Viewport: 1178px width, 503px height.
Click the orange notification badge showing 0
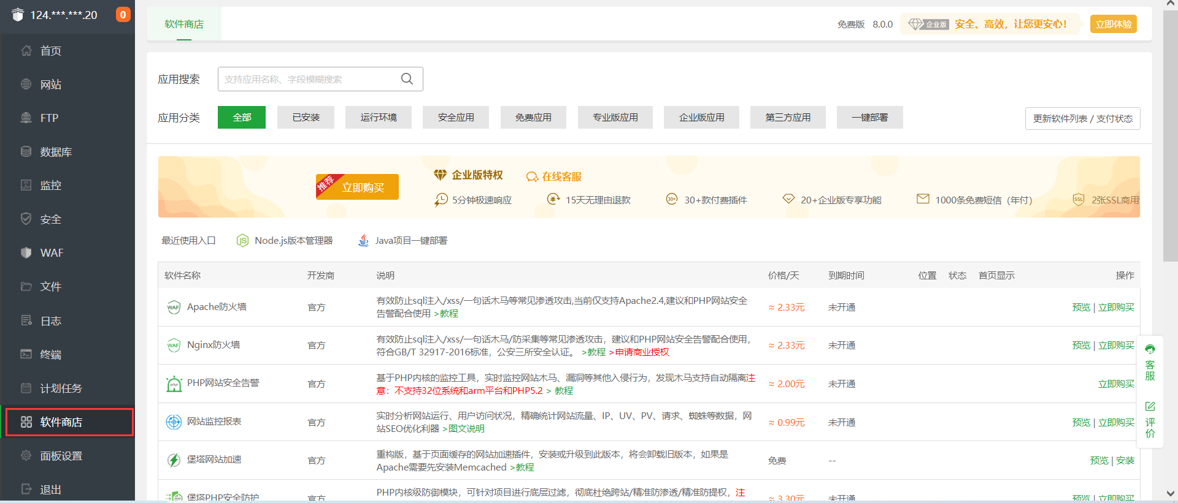[x=123, y=15]
